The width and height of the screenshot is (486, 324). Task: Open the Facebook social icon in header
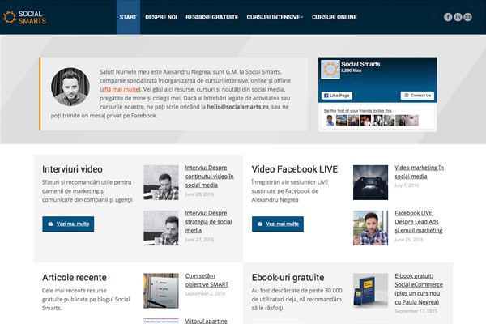point(448,17)
